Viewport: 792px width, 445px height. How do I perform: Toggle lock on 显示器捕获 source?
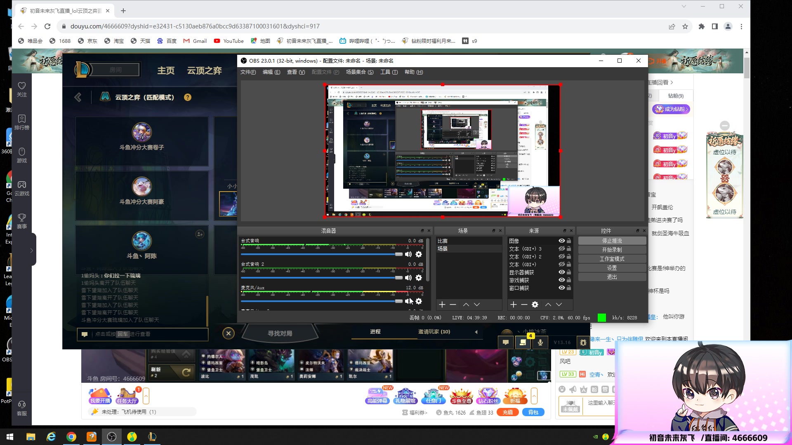(x=569, y=272)
